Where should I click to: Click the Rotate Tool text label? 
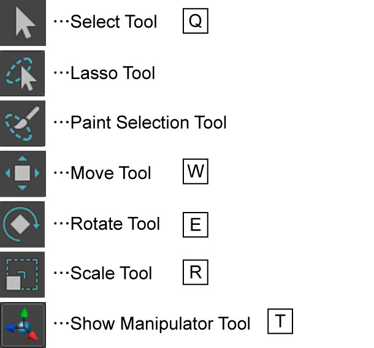pos(115,224)
